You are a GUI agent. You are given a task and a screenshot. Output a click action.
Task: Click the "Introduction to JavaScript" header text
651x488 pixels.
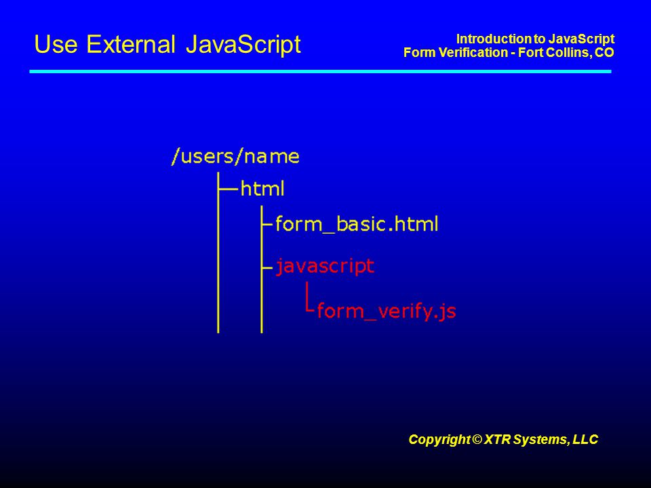click(x=535, y=39)
